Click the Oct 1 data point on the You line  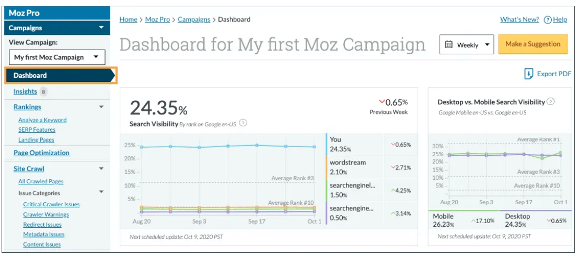pyautogui.click(x=314, y=147)
